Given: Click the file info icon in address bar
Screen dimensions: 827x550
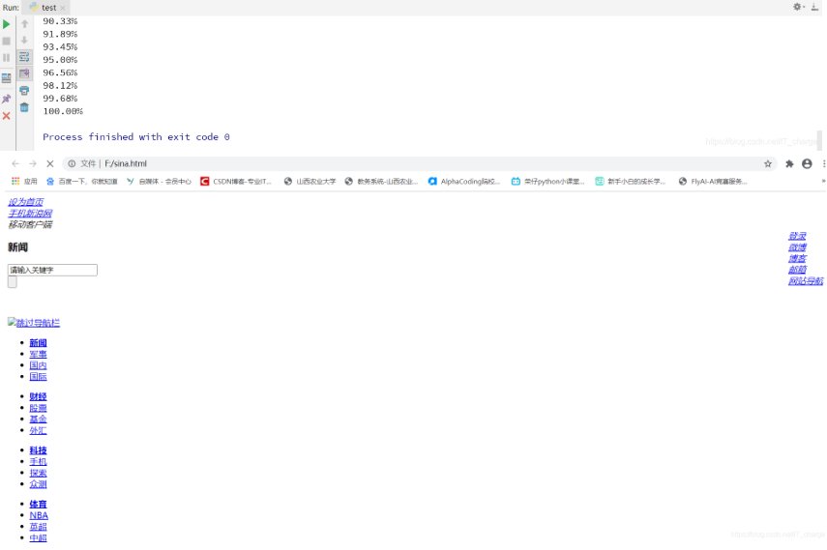Looking at the screenshot, I should [x=72, y=164].
